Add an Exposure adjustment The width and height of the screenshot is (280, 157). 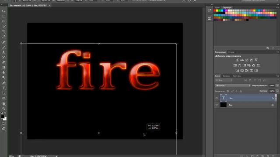pyautogui.click(x=252, y=60)
